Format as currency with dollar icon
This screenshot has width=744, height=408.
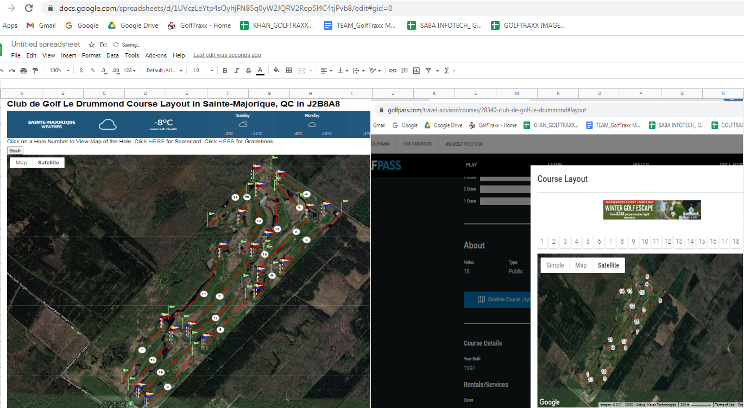pos(81,71)
